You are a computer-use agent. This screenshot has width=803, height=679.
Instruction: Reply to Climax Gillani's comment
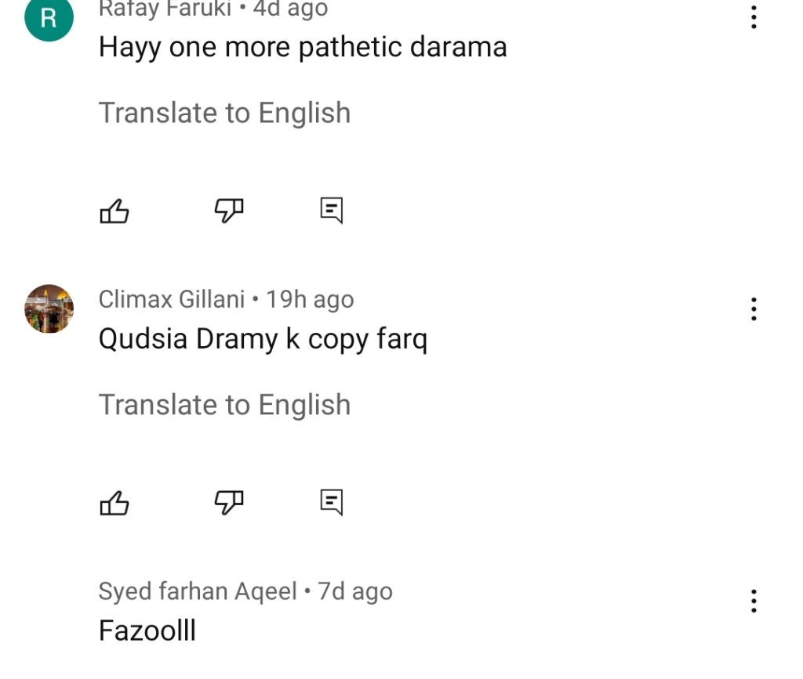[x=332, y=502]
